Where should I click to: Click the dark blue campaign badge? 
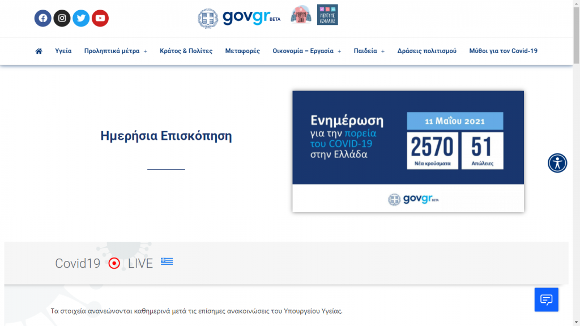point(327,15)
